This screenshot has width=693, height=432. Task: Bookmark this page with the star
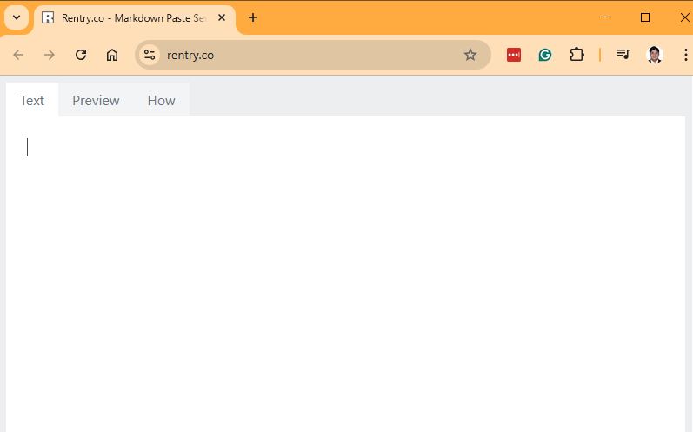pos(470,55)
